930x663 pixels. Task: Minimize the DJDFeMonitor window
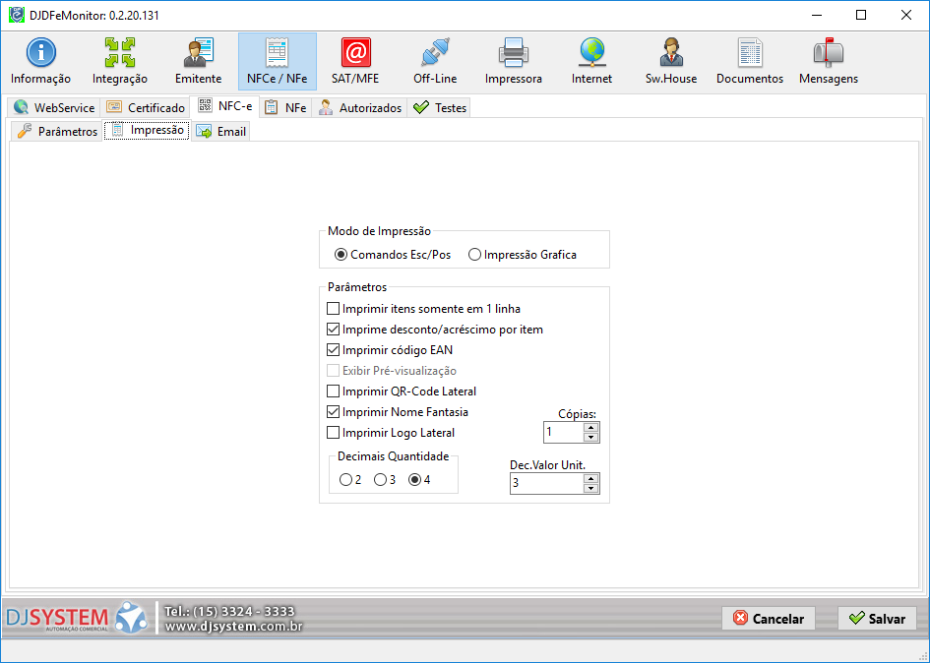817,15
